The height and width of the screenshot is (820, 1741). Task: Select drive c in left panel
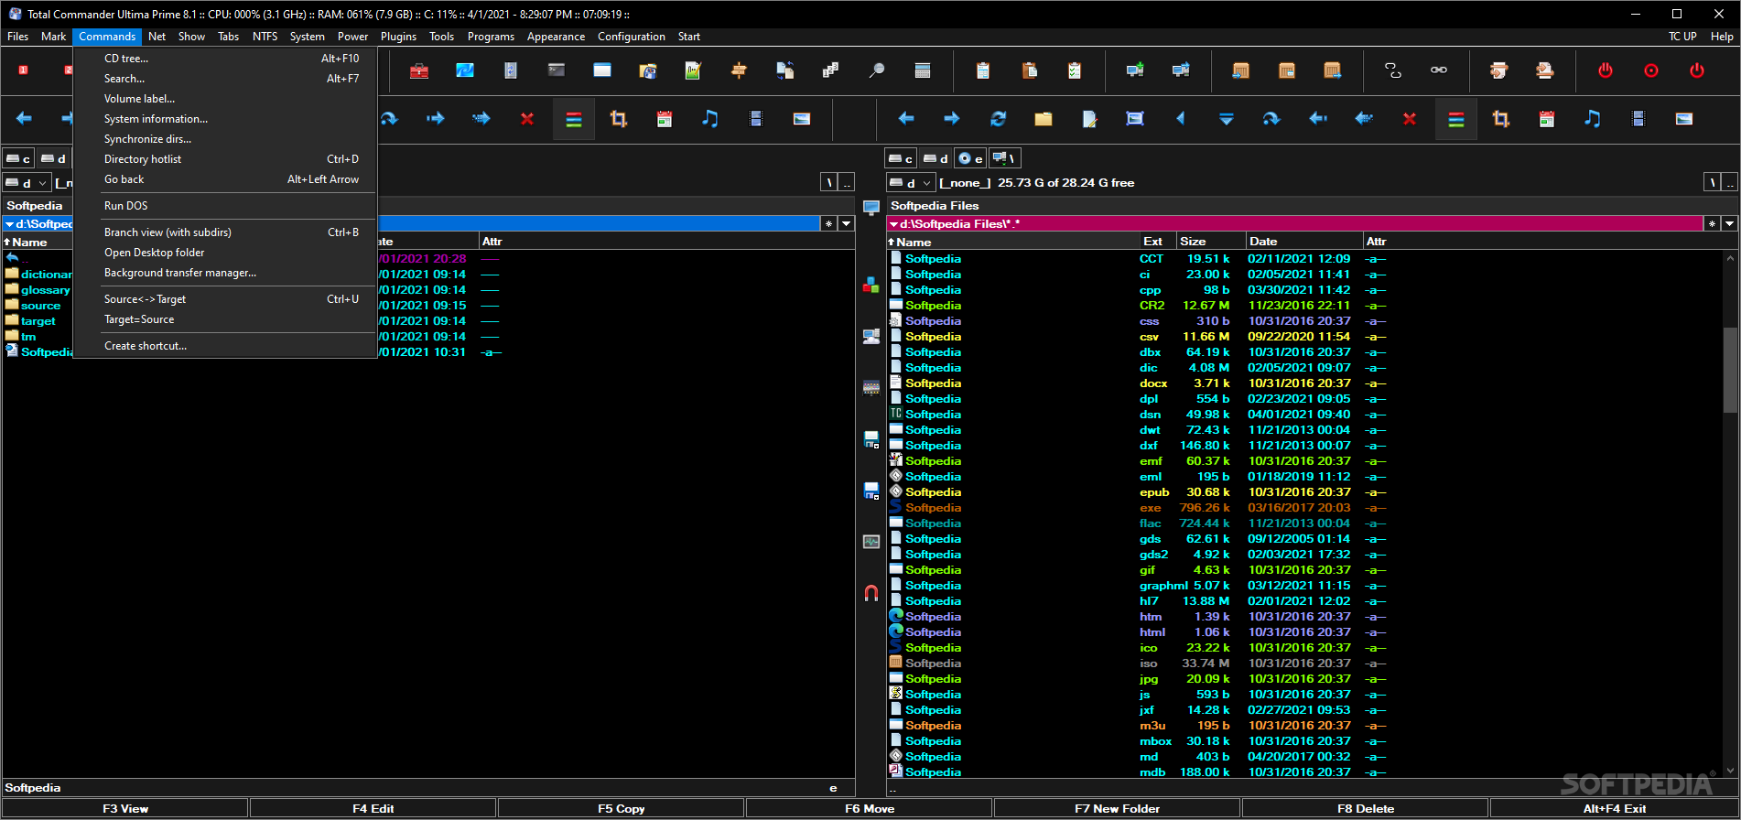tap(18, 158)
